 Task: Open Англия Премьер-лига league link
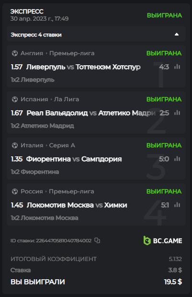coord(57,53)
